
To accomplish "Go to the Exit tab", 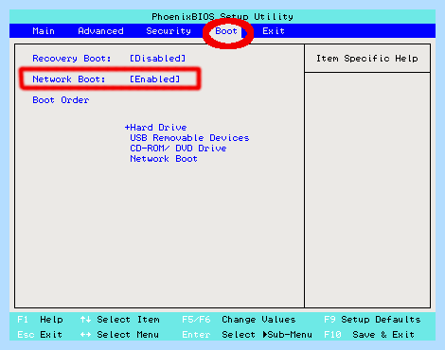I will coord(274,31).
